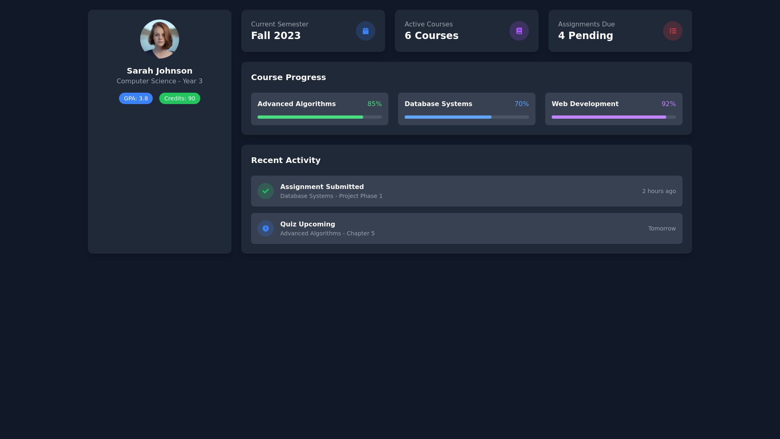Select the purple book icon on Active Courses card
780x439 pixels.
[x=519, y=30]
